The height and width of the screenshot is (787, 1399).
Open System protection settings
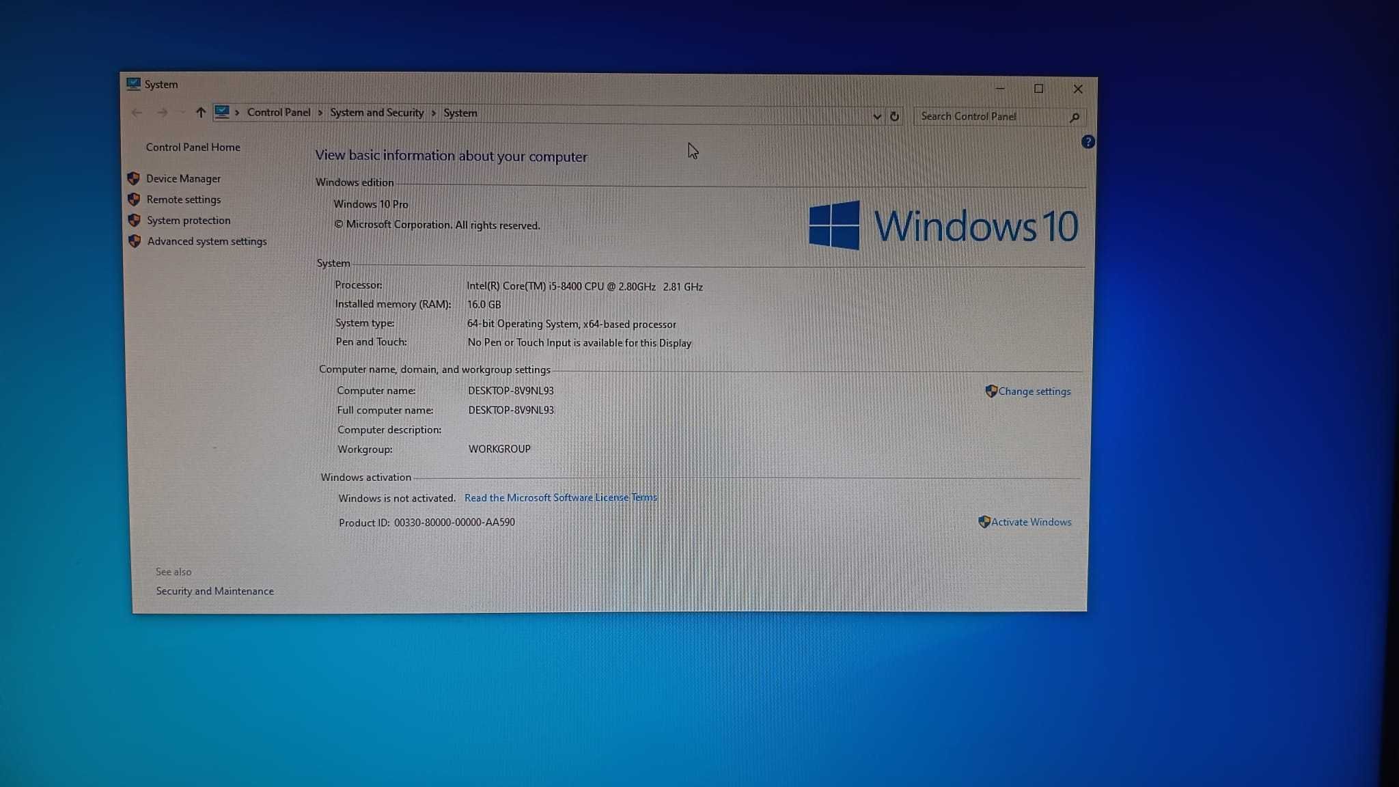[x=189, y=220]
